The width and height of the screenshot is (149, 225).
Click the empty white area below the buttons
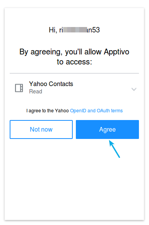pyautogui.click(x=74, y=186)
